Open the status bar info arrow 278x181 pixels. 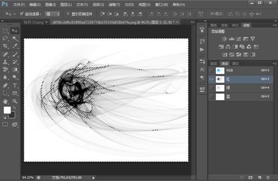[94, 178]
